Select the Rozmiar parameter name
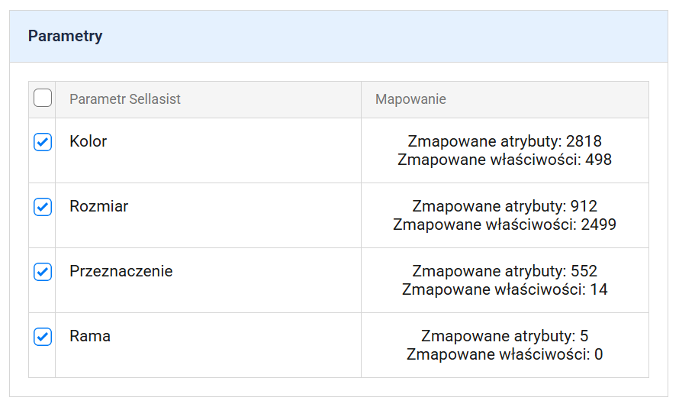This screenshot has height=407, width=679. pos(98,206)
